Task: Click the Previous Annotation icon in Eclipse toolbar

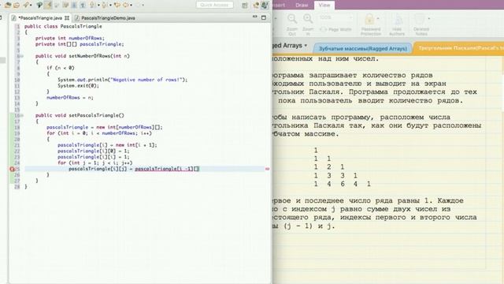Action: click(105, 5)
